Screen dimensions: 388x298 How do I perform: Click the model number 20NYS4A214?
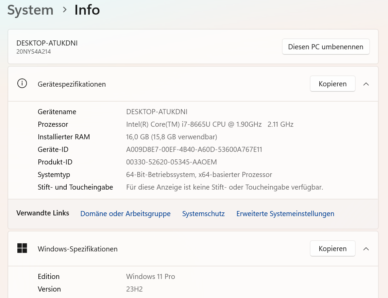click(x=34, y=52)
